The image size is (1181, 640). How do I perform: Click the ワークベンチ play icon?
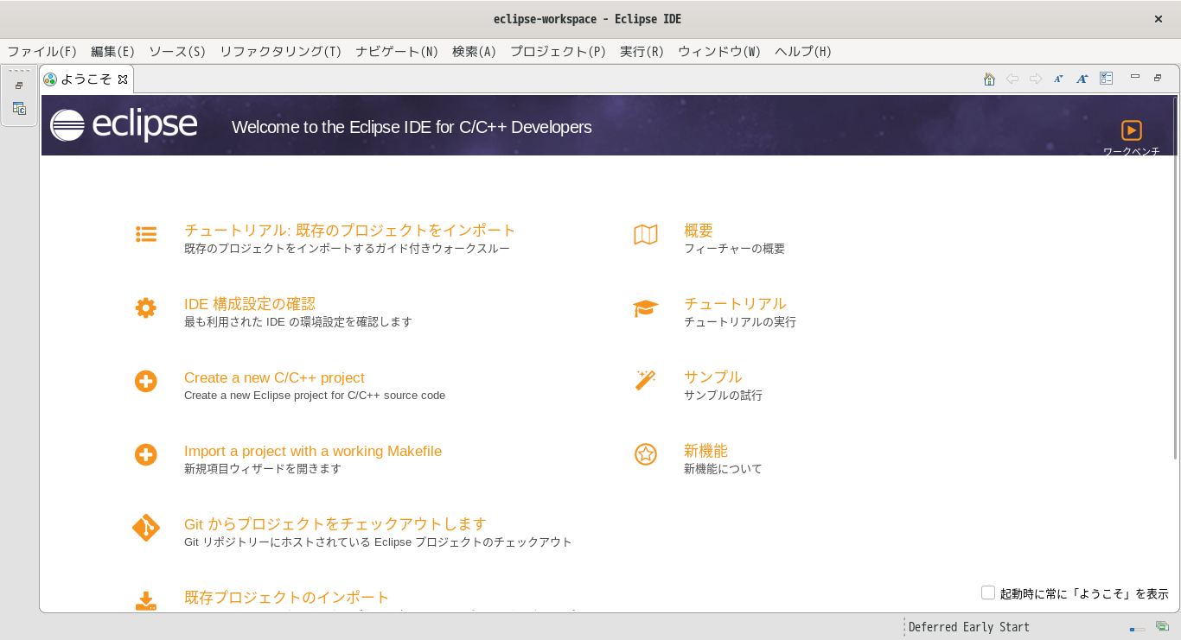pos(1131,130)
